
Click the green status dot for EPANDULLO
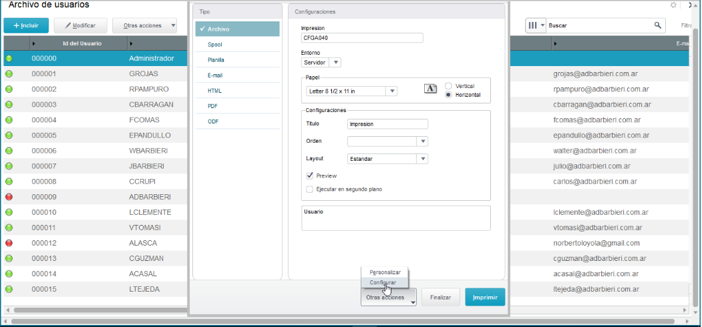(9, 135)
